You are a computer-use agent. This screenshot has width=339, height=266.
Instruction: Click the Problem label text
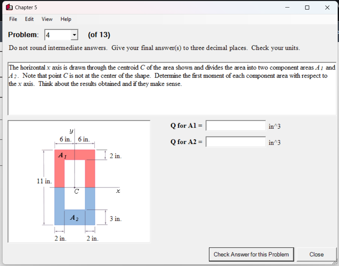pos(23,35)
